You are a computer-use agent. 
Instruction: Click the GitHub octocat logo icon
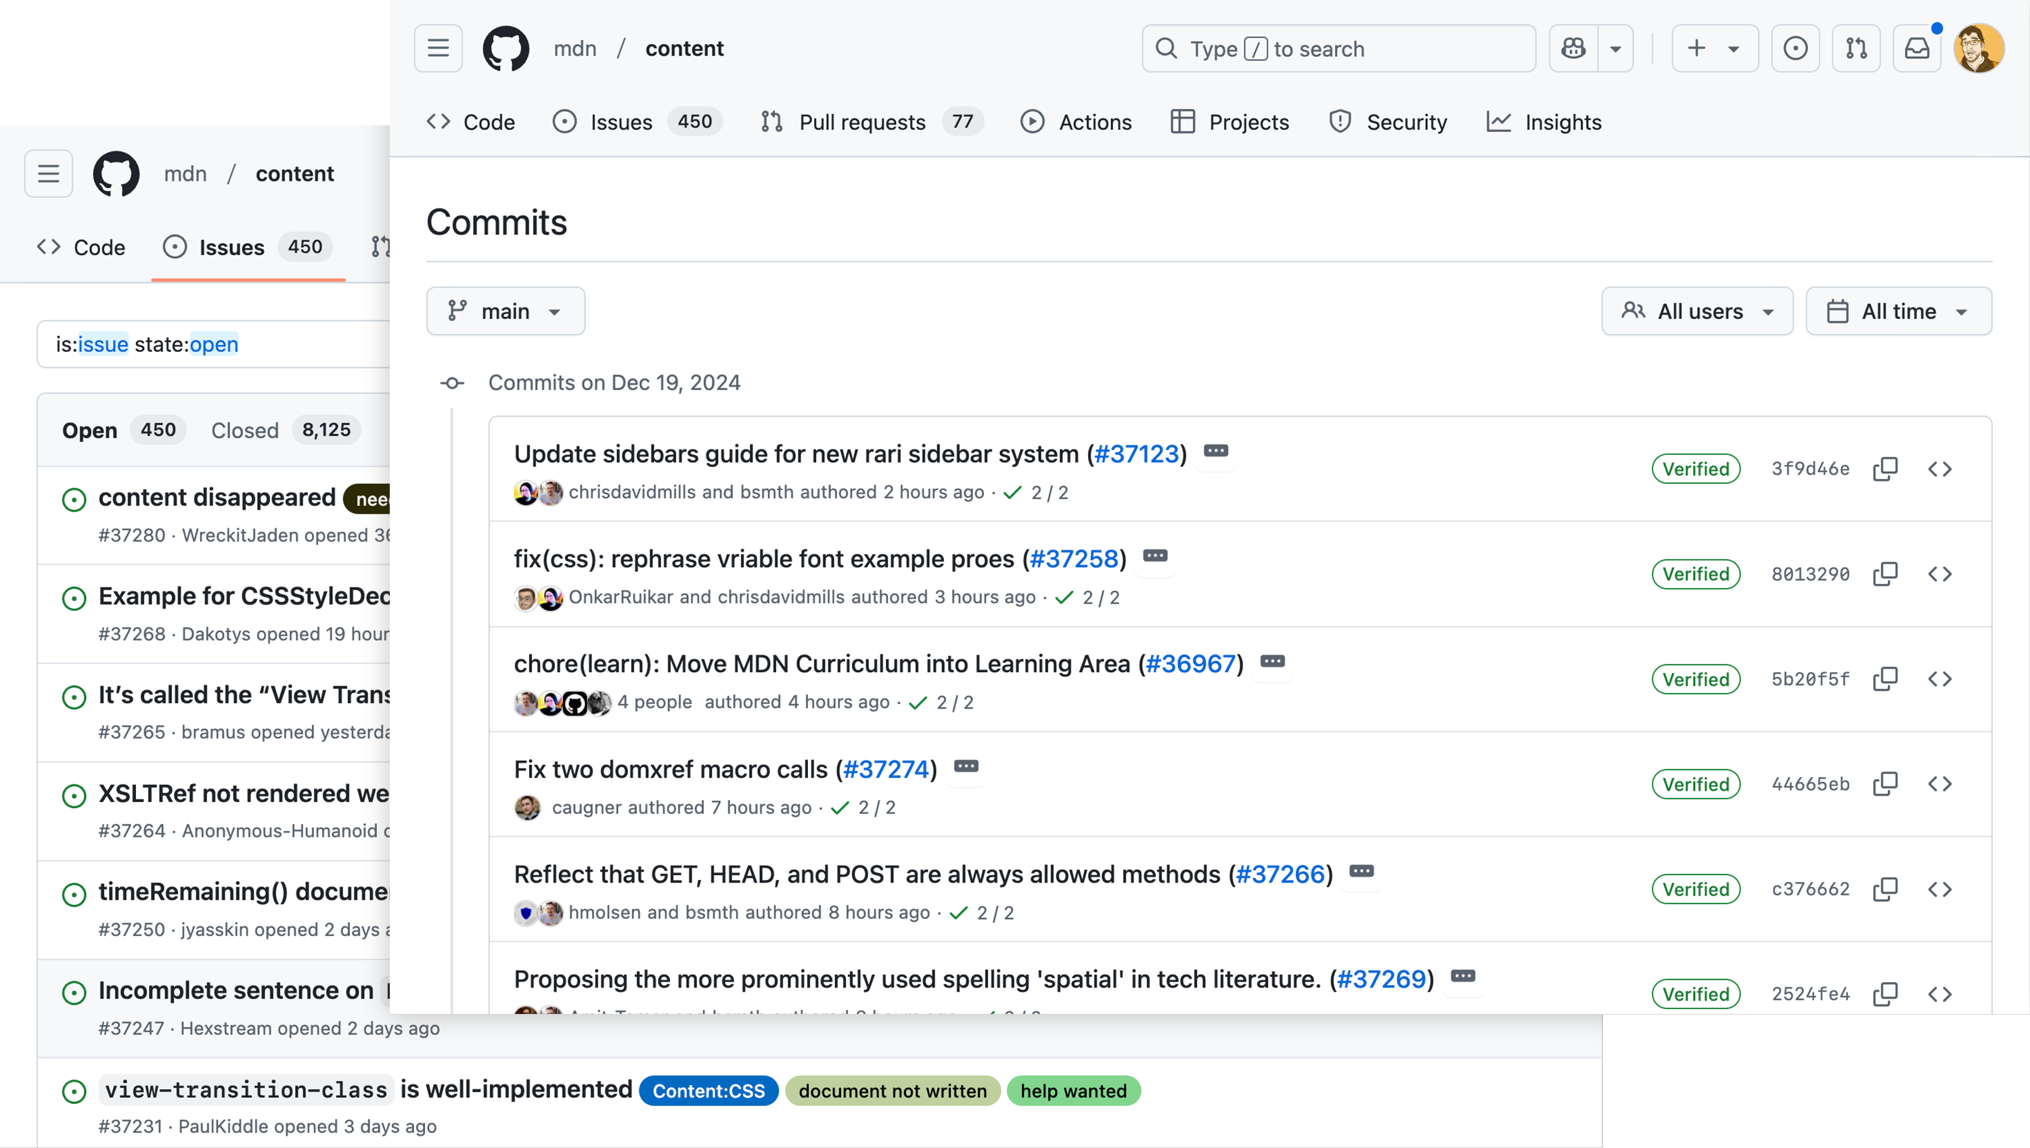(505, 47)
